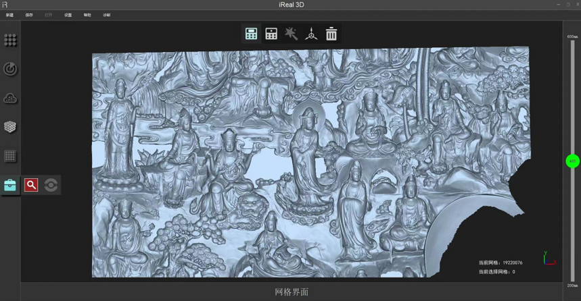Select the highlighted teal calculator-grid toolbar icon
This screenshot has height=301, width=581.
251,34
